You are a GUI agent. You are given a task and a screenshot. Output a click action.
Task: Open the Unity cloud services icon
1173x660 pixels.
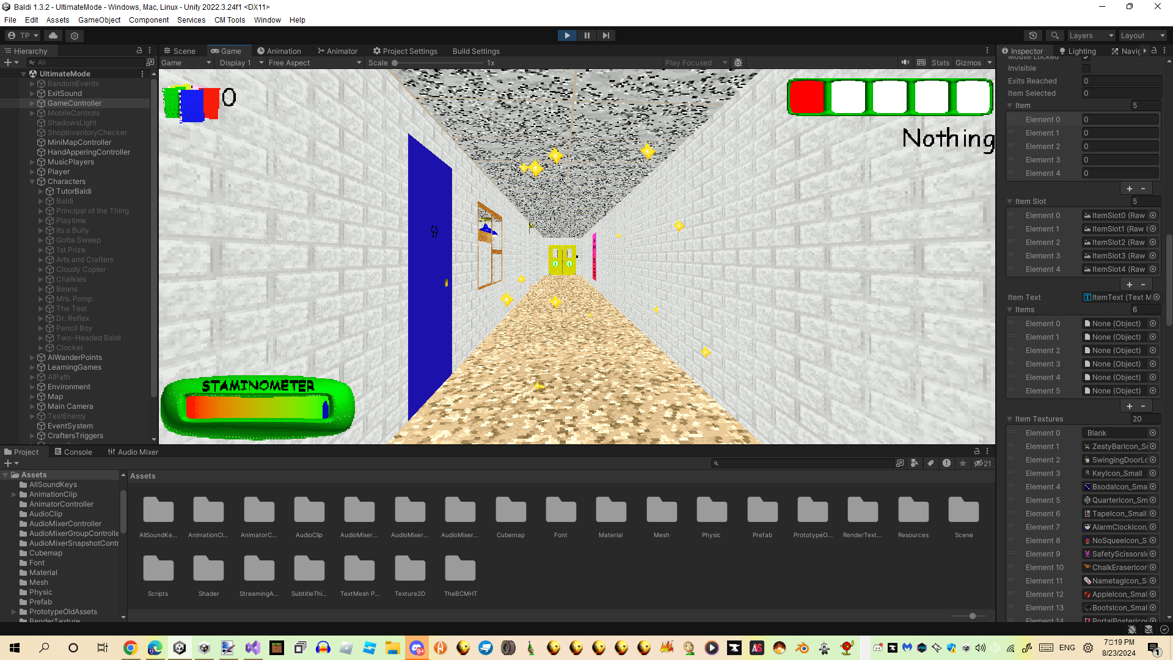point(53,35)
